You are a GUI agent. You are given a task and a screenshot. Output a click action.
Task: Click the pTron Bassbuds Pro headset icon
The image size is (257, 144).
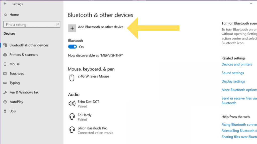pos(72,130)
